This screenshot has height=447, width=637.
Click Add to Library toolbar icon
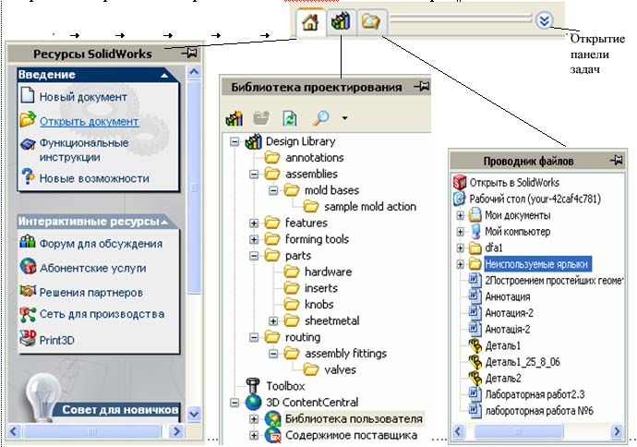(x=234, y=118)
